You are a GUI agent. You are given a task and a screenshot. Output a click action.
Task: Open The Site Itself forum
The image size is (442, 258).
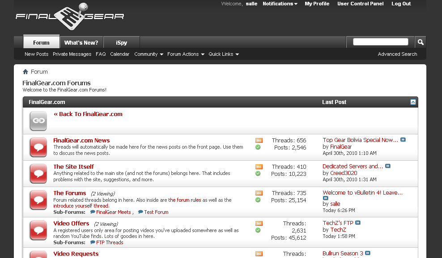(73, 166)
